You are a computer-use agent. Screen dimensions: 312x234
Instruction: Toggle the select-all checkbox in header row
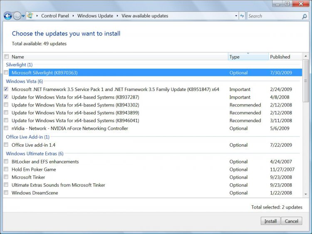6,57
